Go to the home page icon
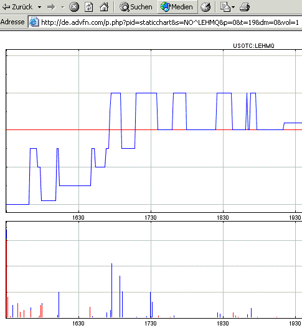 (104, 7)
